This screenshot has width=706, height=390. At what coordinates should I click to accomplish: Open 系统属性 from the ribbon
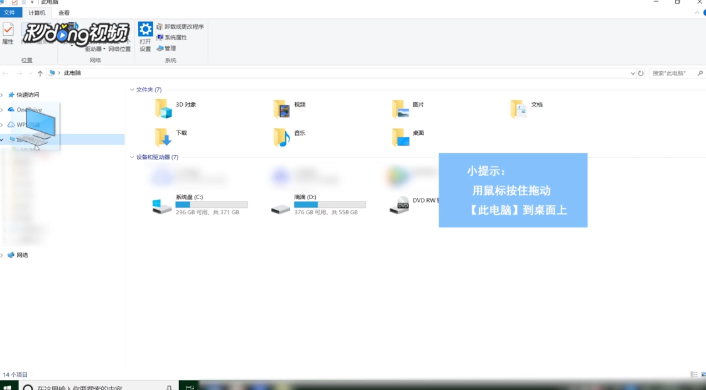point(171,38)
